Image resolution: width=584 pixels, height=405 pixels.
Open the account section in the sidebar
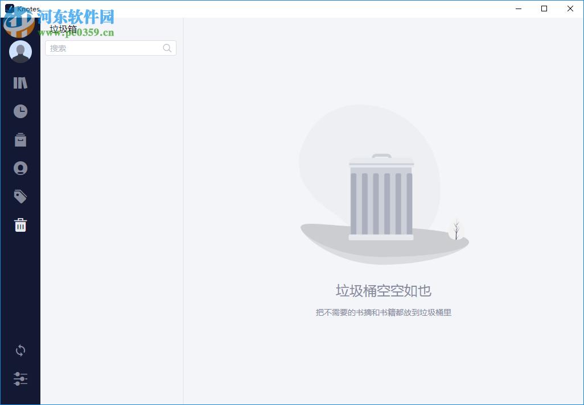pos(20,168)
